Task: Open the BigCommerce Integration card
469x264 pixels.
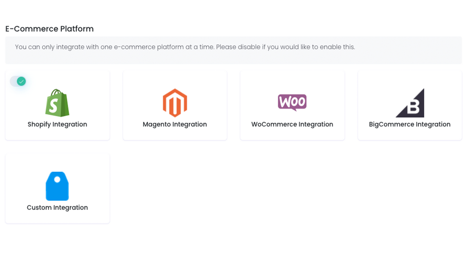Action: coord(410,105)
